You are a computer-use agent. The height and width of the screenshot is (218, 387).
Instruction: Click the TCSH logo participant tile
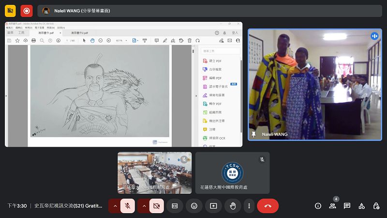pyautogui.click(x=232, y=172)
